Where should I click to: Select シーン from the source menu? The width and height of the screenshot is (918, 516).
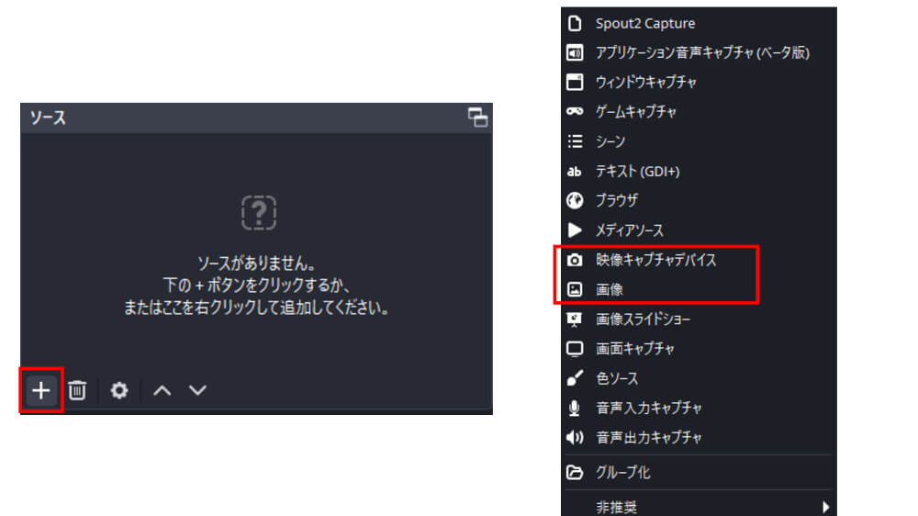(699, 141)
